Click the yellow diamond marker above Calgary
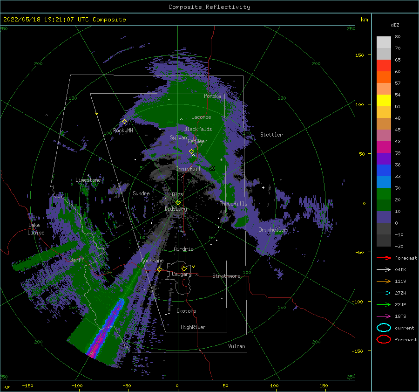This screenshot has height=392, width=419. 184,268
